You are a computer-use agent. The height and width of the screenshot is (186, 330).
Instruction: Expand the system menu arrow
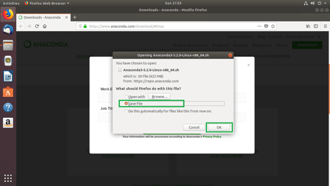coord(325,3)
